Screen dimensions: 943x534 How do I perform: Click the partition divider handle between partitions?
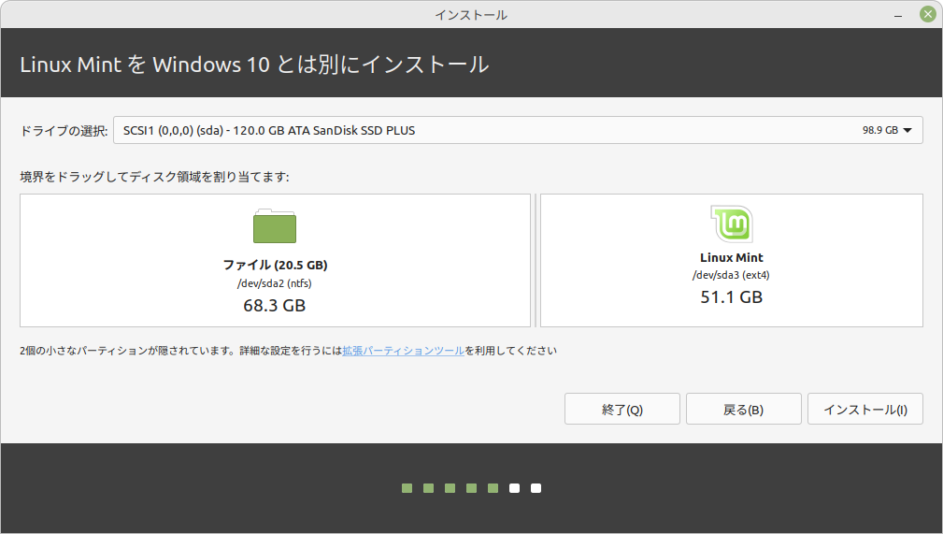pos(536,260)
